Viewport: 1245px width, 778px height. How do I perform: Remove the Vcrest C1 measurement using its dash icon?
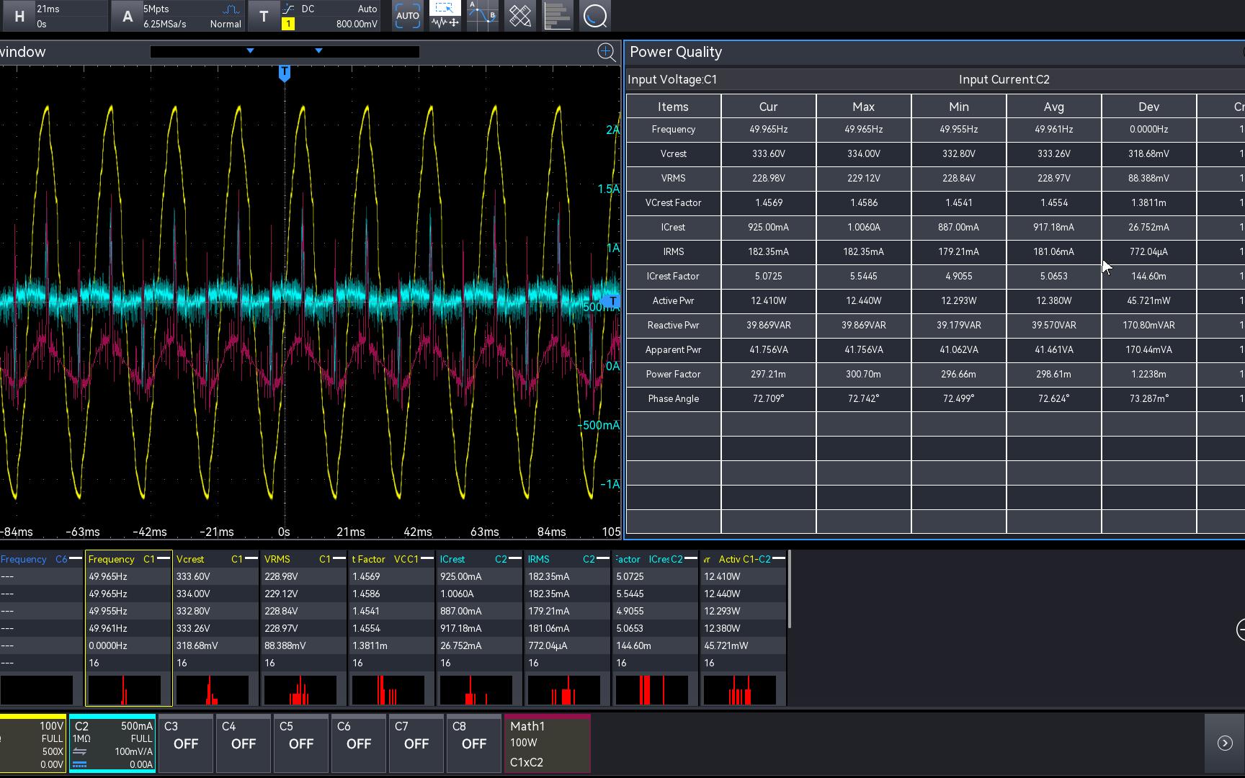(251, 559)
